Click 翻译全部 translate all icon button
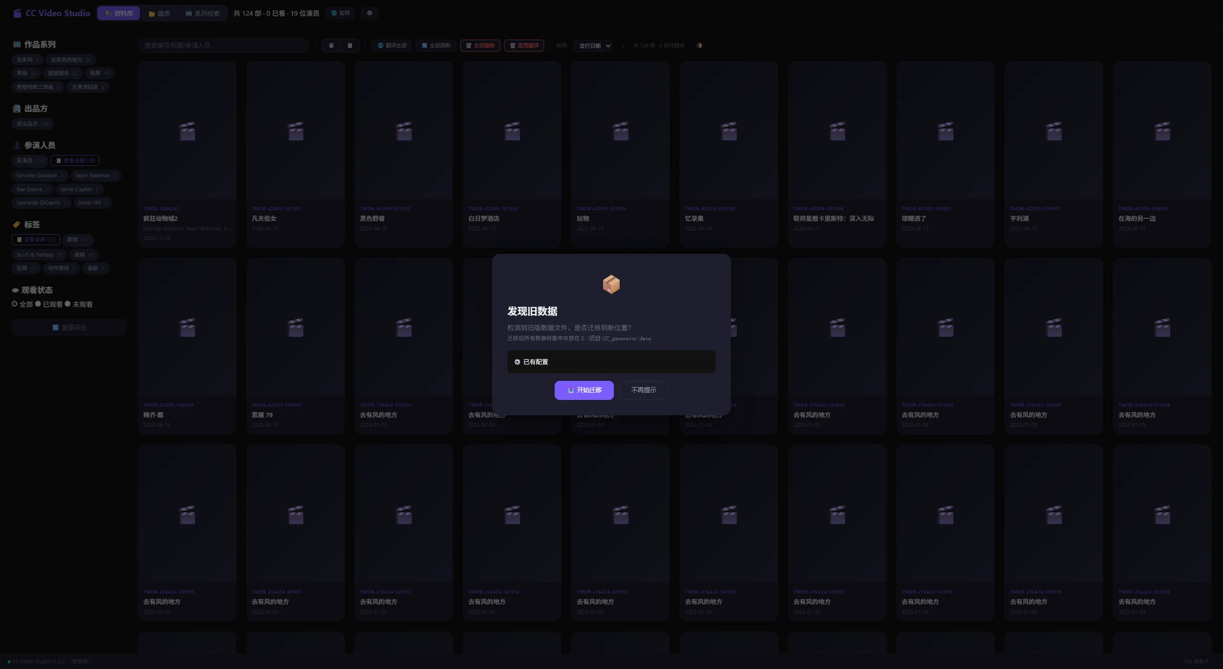This screenshot has height=669, width=1223. click(392, 45)
